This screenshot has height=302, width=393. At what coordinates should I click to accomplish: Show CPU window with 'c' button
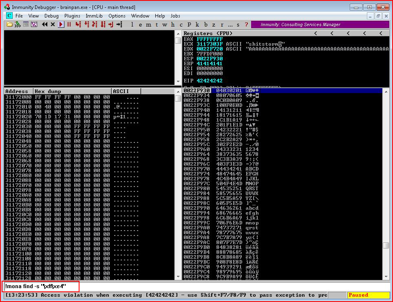181,24
